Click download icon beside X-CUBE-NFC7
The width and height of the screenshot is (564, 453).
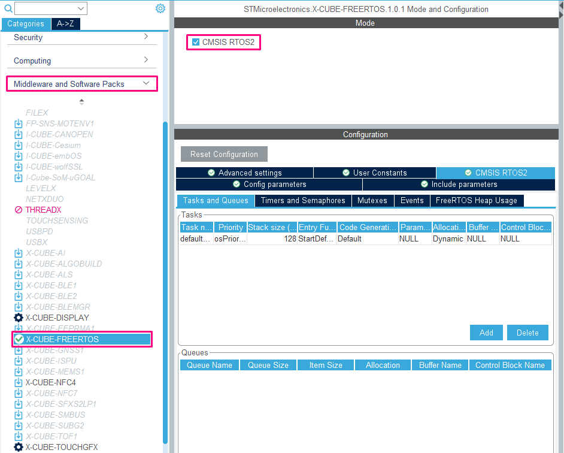(x=19, y=393)
